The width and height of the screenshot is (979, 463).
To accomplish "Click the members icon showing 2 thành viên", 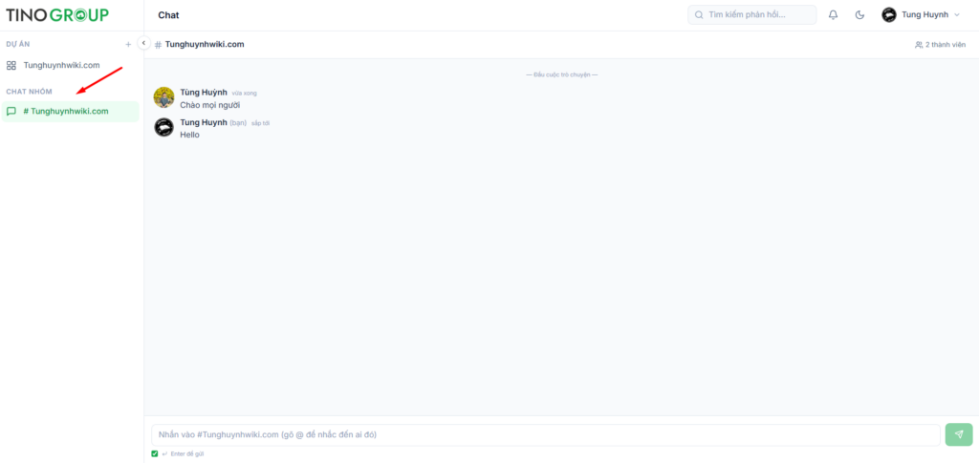I will tap(919, 45).
